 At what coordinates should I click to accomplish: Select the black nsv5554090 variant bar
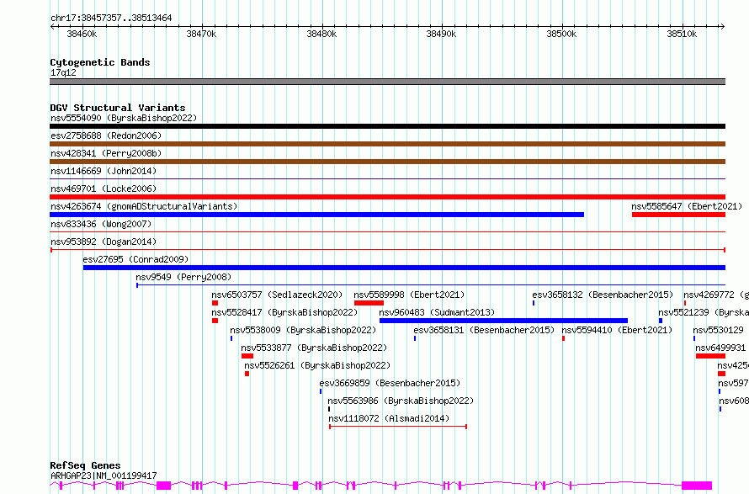387,126
